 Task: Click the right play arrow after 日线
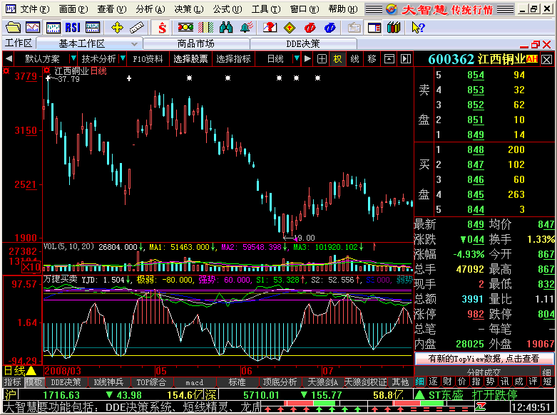(x=307, y=59)
